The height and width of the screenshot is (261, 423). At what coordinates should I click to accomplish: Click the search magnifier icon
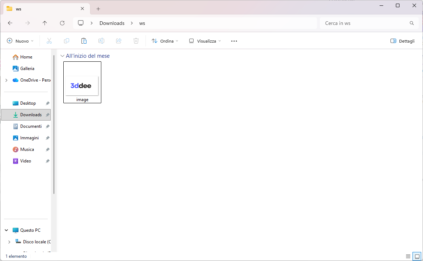[411, 23]
